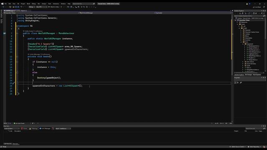This screenshot has width=267, height=150.
Task: Open the SG.WorldAIManager type navigation dropdown
Action: [116, 13]
